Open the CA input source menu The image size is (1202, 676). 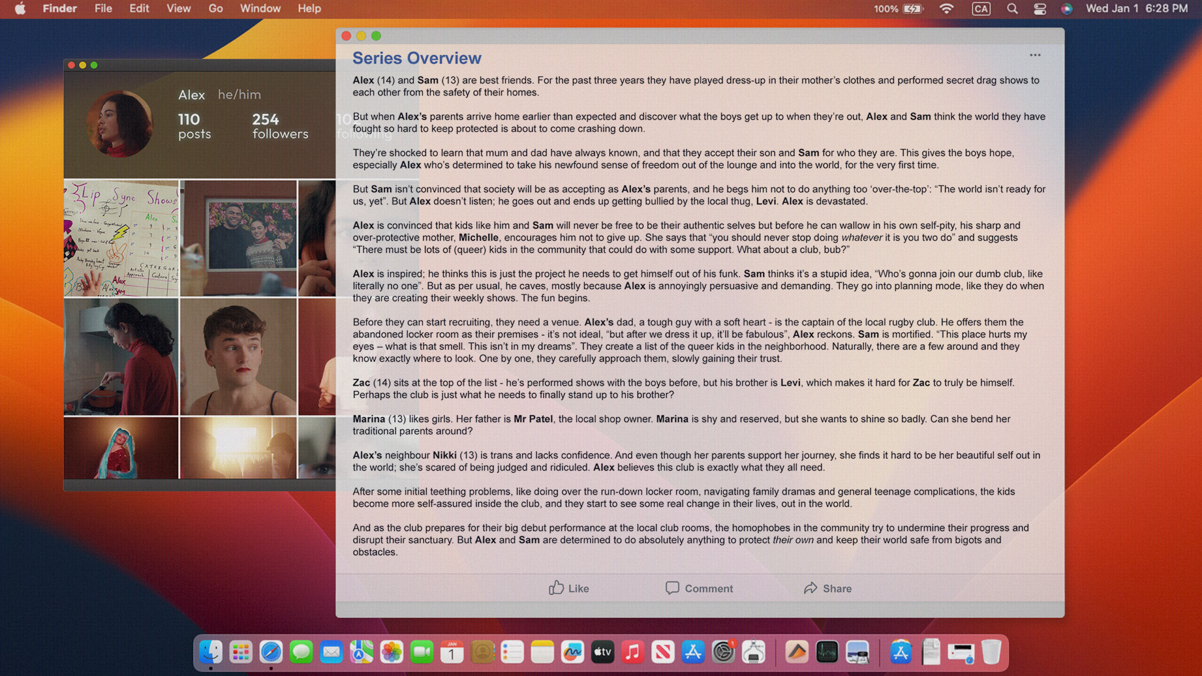[x=981, y=9]
